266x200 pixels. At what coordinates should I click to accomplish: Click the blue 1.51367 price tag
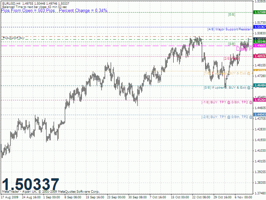pyautogui.click(x=260, y=27)
